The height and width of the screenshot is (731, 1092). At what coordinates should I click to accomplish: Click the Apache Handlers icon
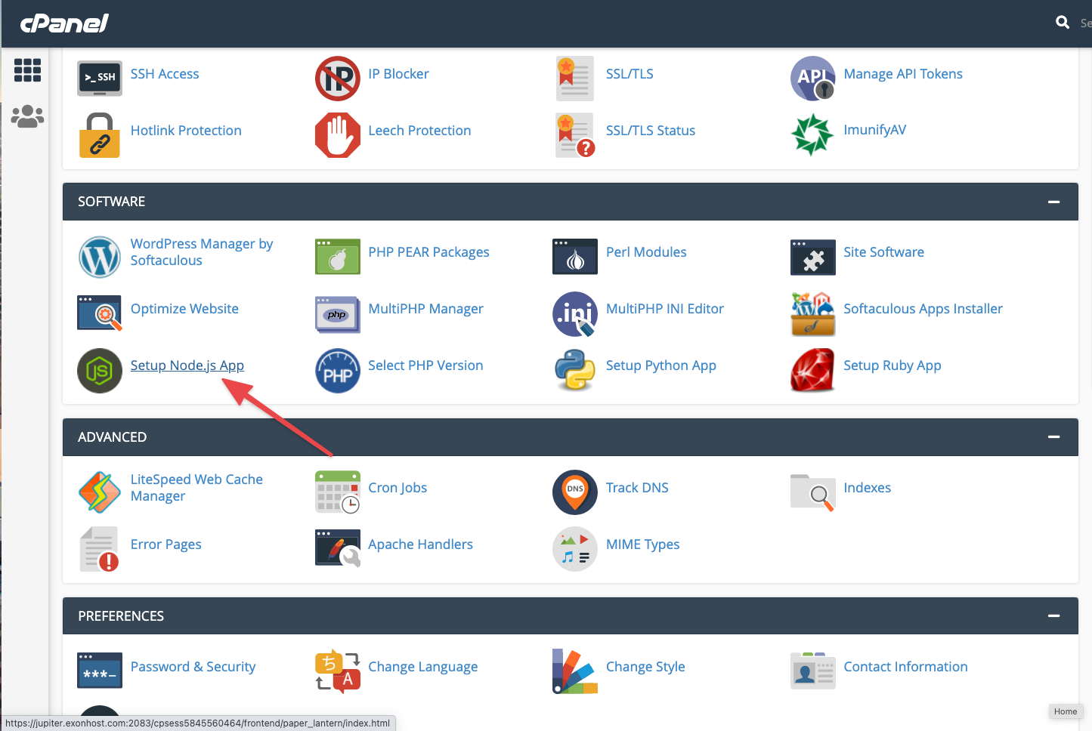coord(338,548)
